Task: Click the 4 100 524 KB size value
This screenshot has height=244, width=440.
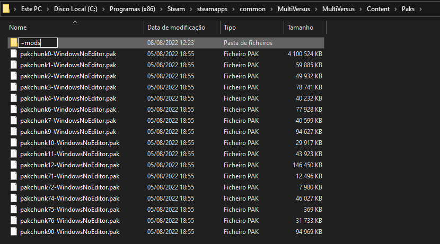Action: (x=305, y=54)
